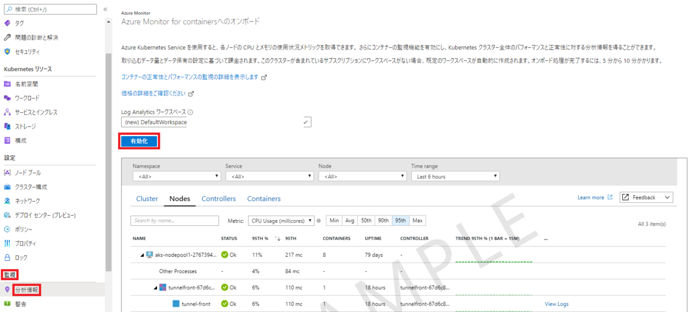Open ロック settings item
The width and height of the screenshot is (698, 312).
click(20, 257)
